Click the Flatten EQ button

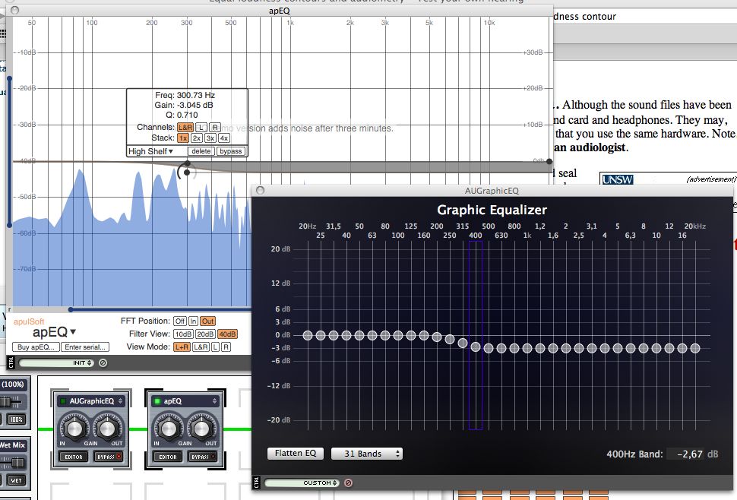(x=295, y=453)
